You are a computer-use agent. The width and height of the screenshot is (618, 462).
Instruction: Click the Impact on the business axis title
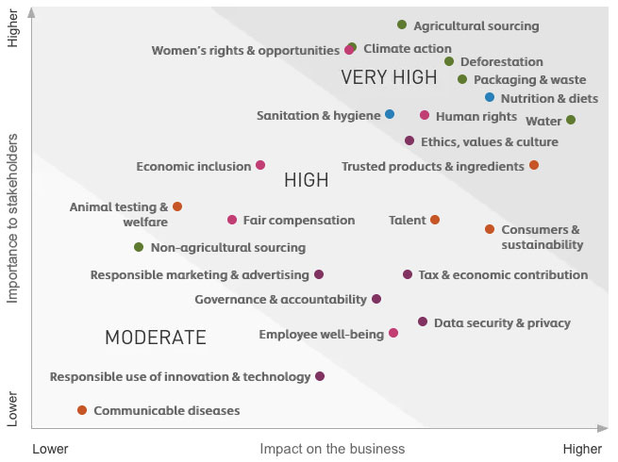[x=332, y=449]
